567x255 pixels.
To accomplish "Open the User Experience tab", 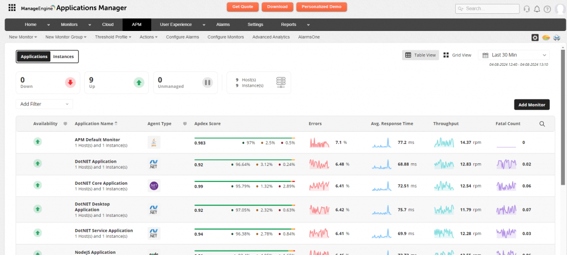I will coord(176,25).
